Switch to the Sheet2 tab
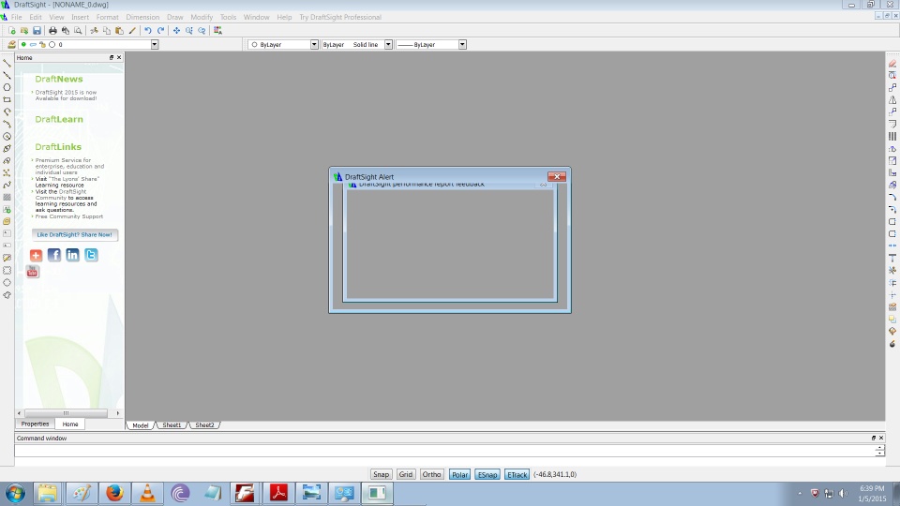The image size is (900, 506). point(205,425)
